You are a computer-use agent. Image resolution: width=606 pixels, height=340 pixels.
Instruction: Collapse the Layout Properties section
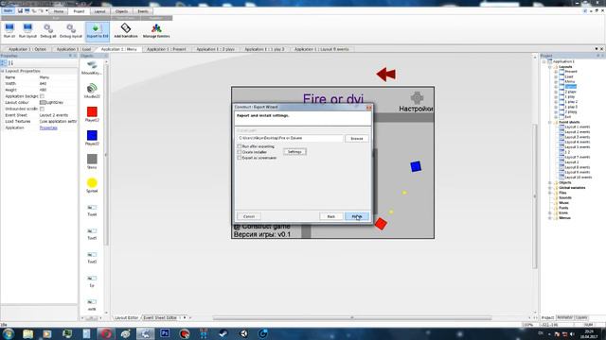(x=3, y=72)
